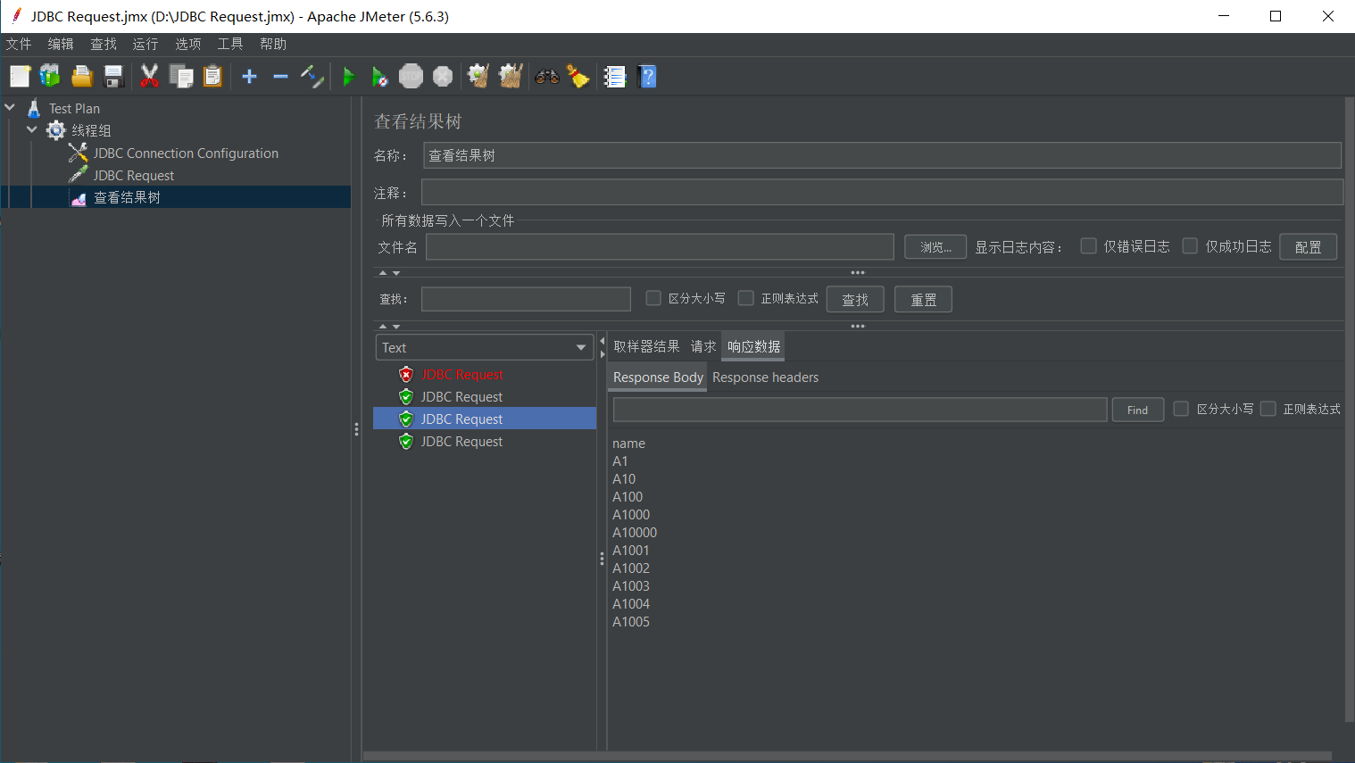Expand results list with right arrow
Image resolution: width=1355 pixels, height=763 pixels.
(602, 354)
